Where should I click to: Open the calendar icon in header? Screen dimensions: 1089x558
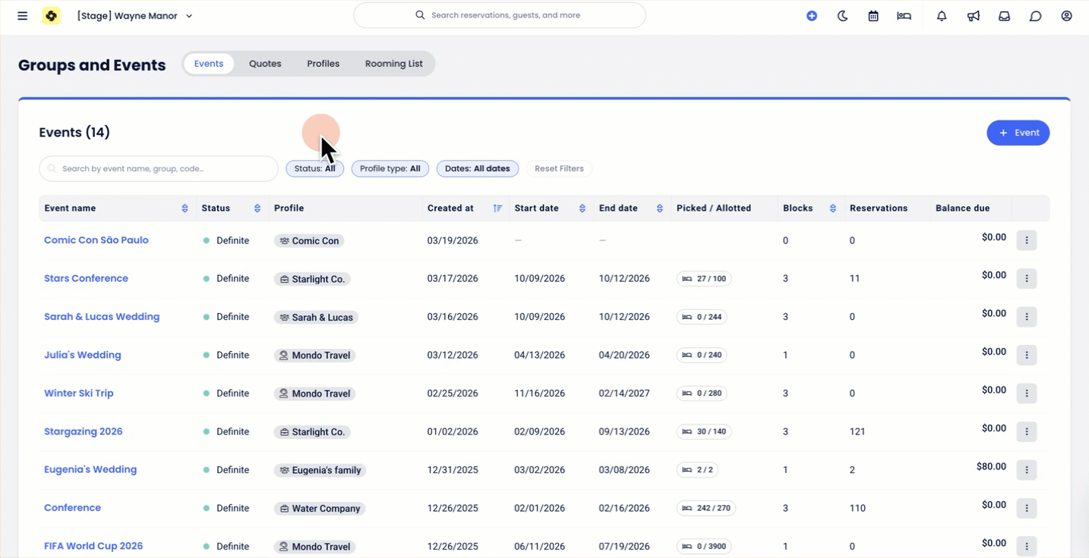[x=873, y=16]
